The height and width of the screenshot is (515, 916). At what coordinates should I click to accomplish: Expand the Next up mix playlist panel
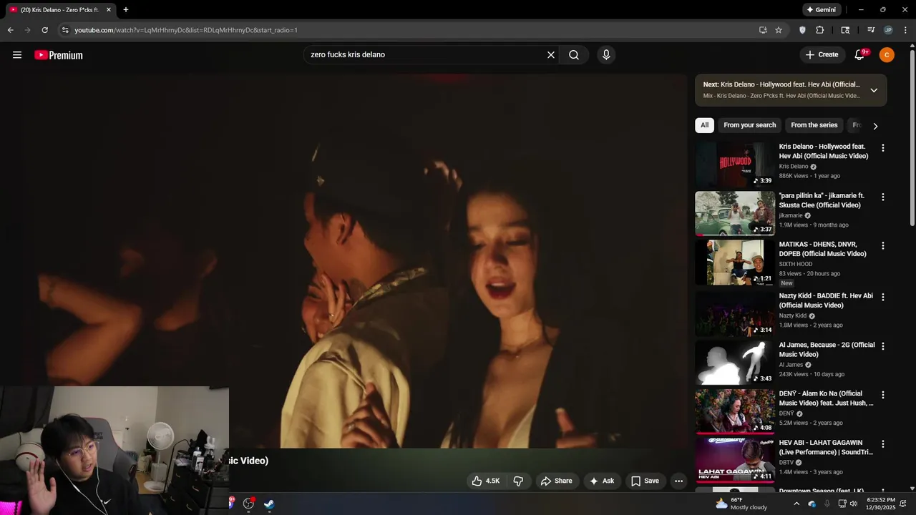(874, 90)
